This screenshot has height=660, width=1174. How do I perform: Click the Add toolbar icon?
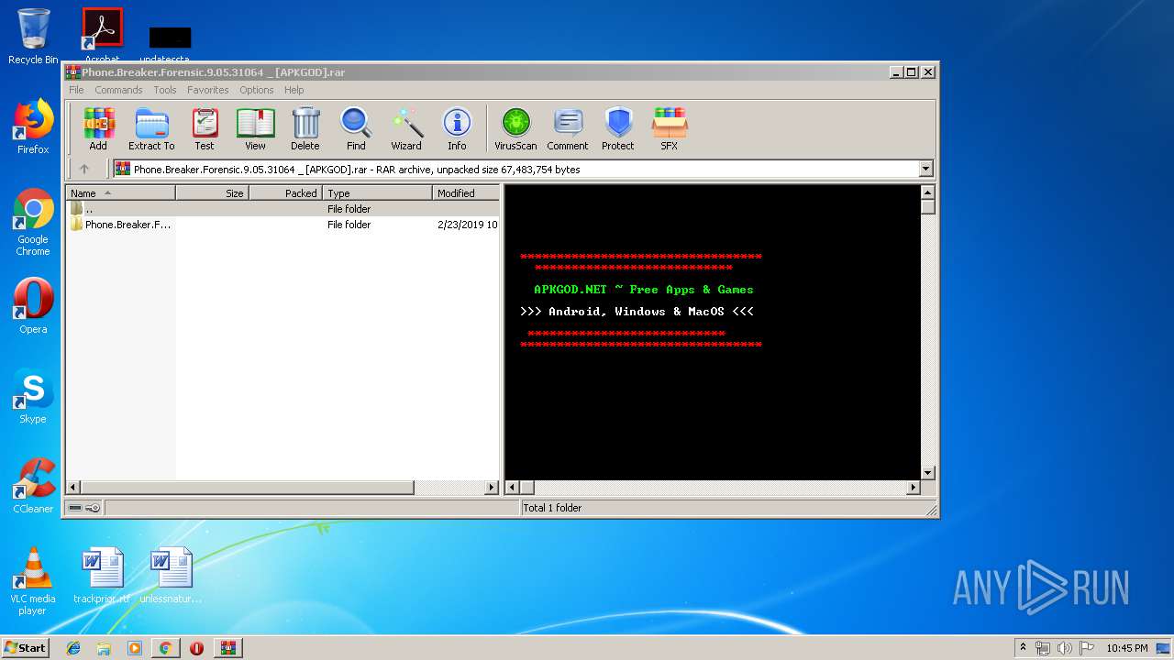pyautogui.click(x=98, y=128)
